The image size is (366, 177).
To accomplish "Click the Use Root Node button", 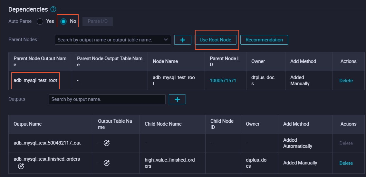I will [216, 40].
